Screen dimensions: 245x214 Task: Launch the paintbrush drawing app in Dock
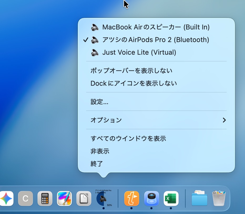pos(64,198)
